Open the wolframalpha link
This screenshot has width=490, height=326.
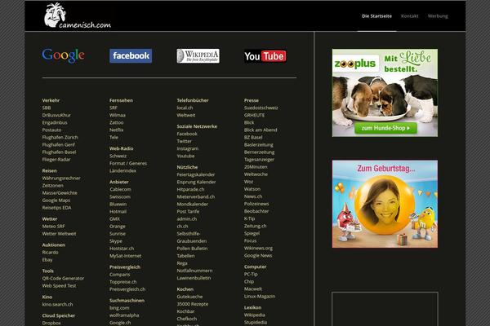click(124, 315)
